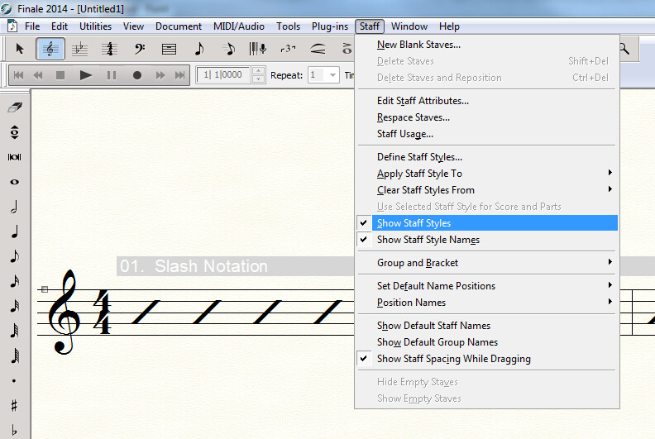
Task: Open the Repeat count dropdown
Action: pyautogui.click(x=332, y=75)
